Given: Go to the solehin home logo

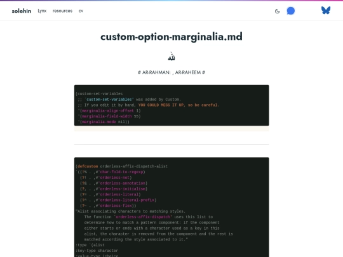Looking at the screenshot, I should [22, 11].
